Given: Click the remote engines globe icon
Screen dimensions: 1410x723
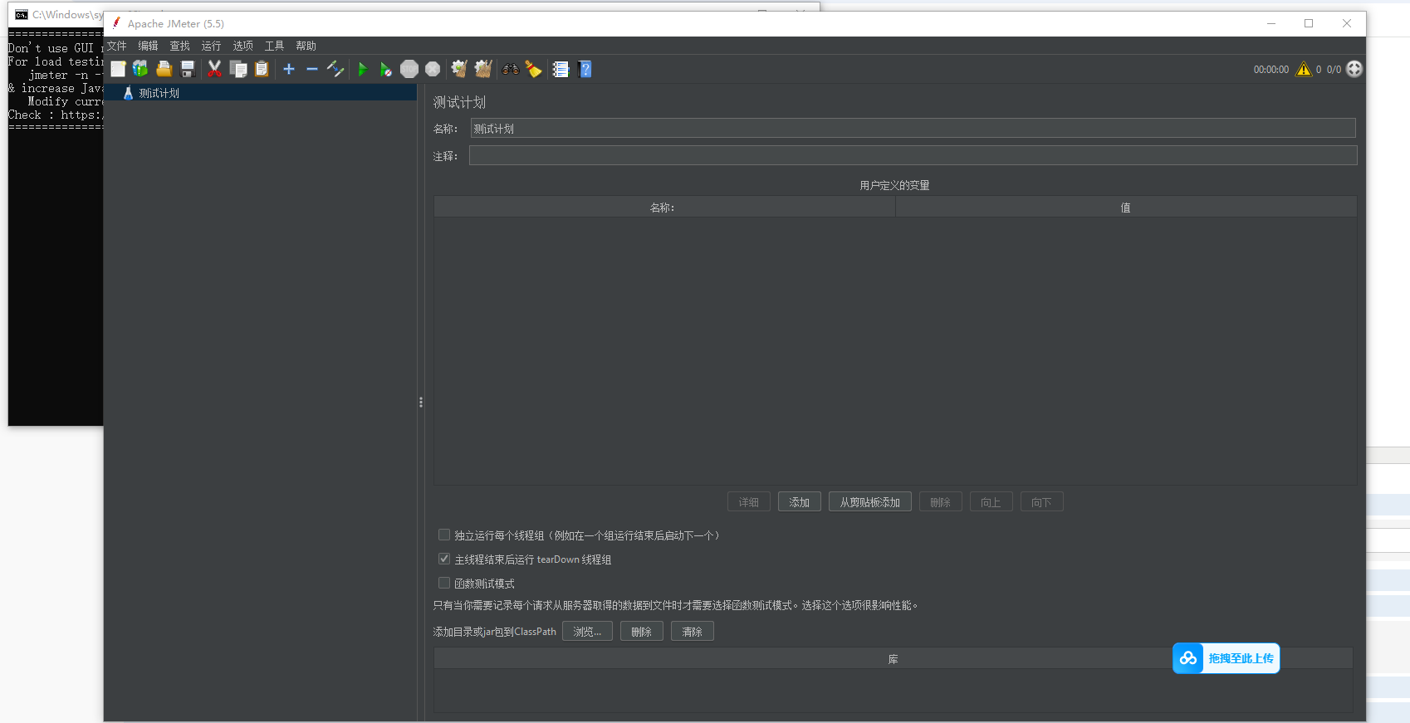Looking at the screenshot, I should pos(1354,69).
